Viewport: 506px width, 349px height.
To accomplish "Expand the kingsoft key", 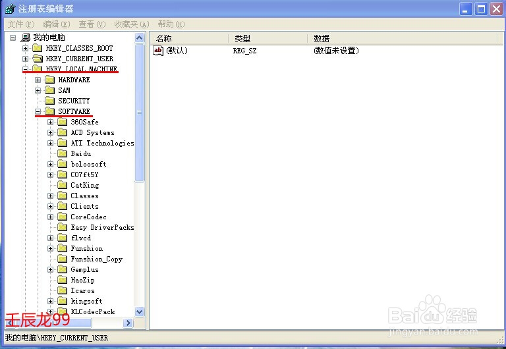I will [x=50, y=302].
